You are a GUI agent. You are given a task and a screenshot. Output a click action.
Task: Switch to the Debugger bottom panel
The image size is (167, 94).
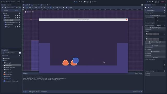32,92
